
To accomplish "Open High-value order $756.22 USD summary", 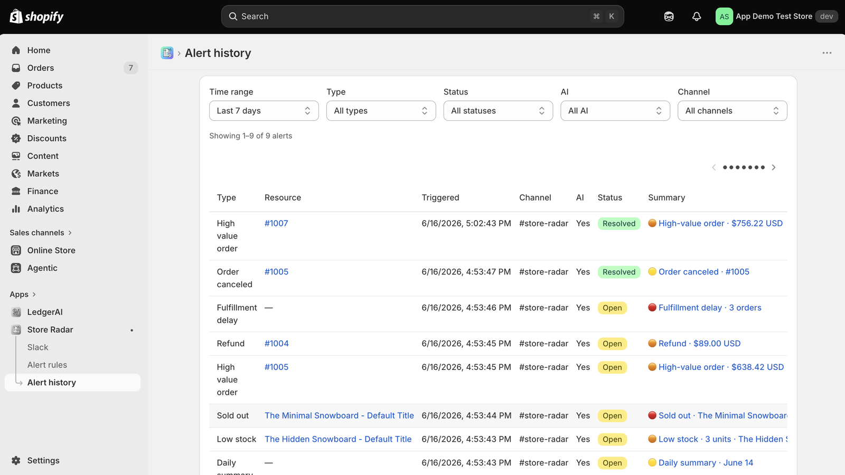I will point(720,223).
